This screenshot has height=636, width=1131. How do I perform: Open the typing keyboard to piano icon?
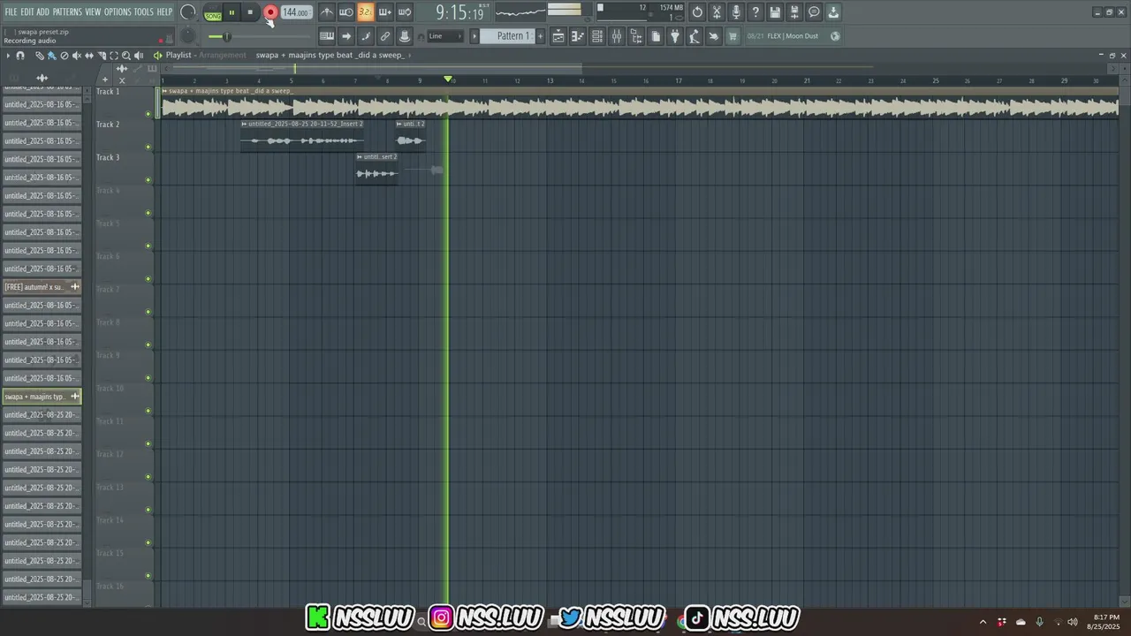[x=327, y=36]
